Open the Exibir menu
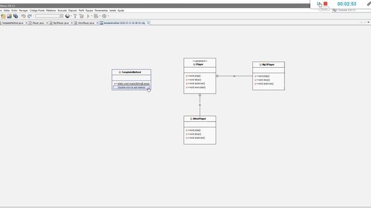Image resolution: width=371 pixels, height=208 pixels. (x=14, y=10)
